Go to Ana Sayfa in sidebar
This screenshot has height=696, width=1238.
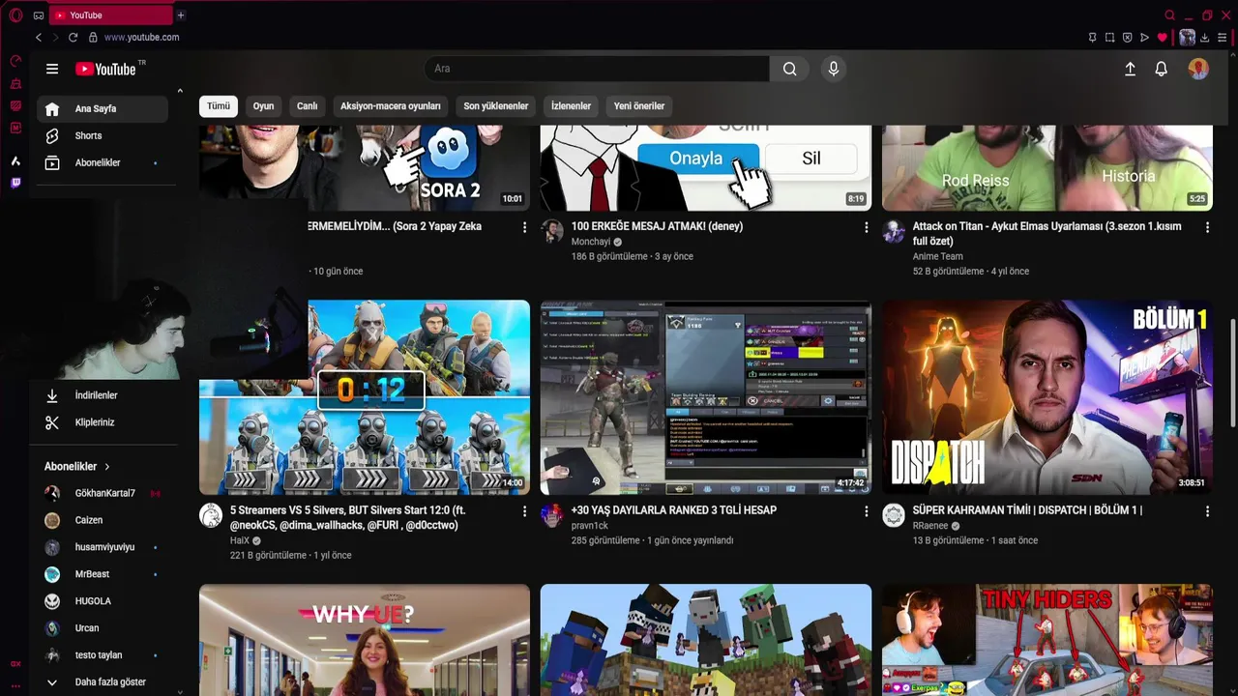tap(103, 109)
